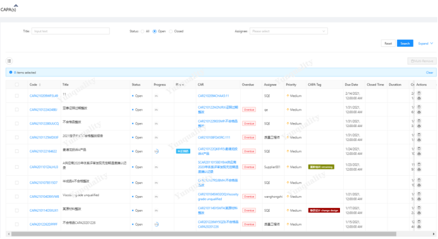Click printer-style action icon in the wanghongshi row
This screenshot has height=239, width=438.
coord(419,199)
